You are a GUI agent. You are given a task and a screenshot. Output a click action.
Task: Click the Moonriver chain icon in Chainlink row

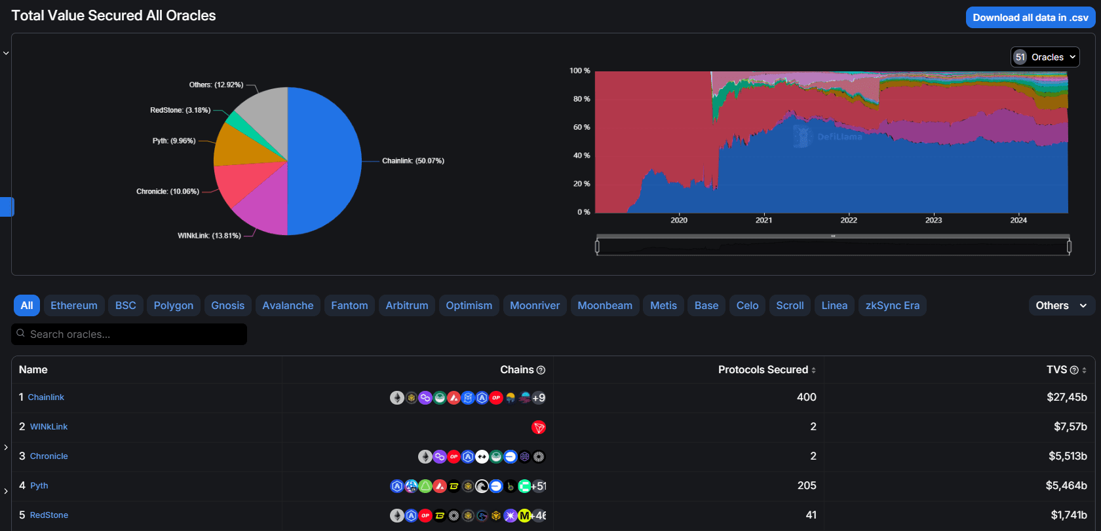(511, 398)
